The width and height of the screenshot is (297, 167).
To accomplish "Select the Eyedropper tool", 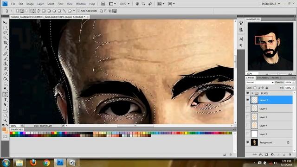I will (x=5, y=48).
